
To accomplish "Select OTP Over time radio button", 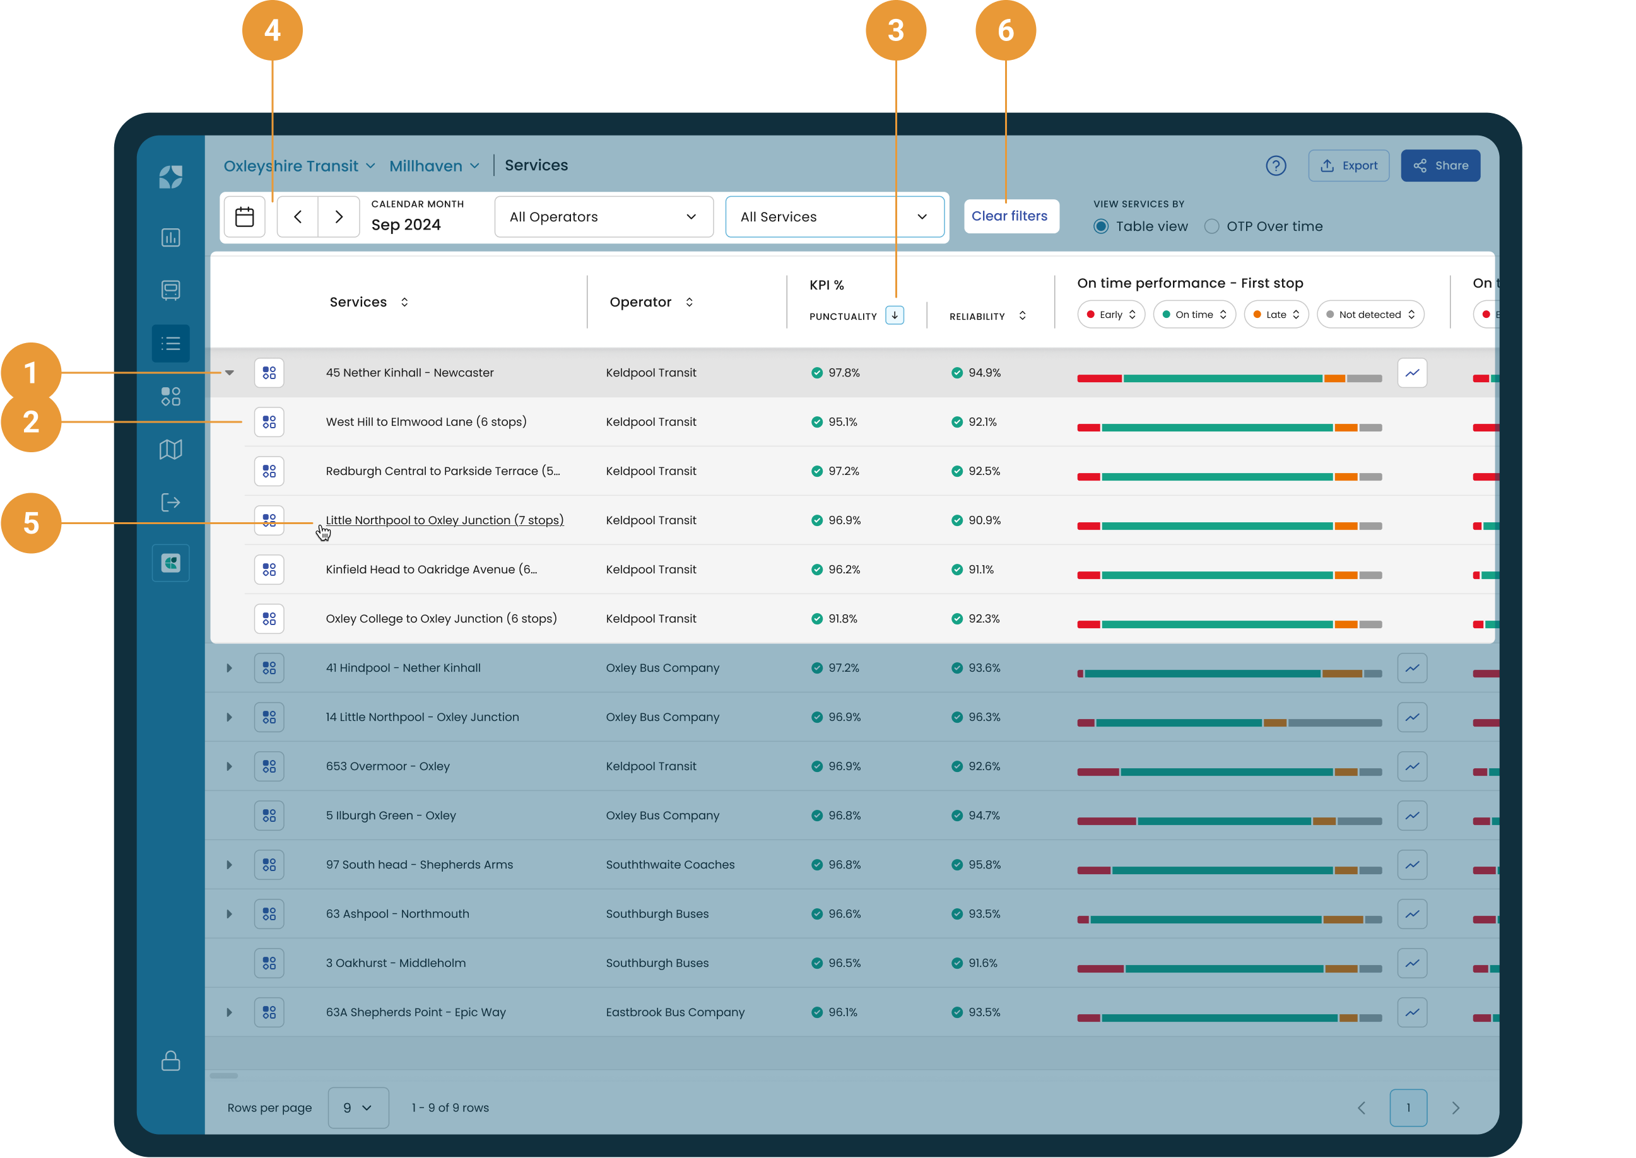I will pos(1211,227).
